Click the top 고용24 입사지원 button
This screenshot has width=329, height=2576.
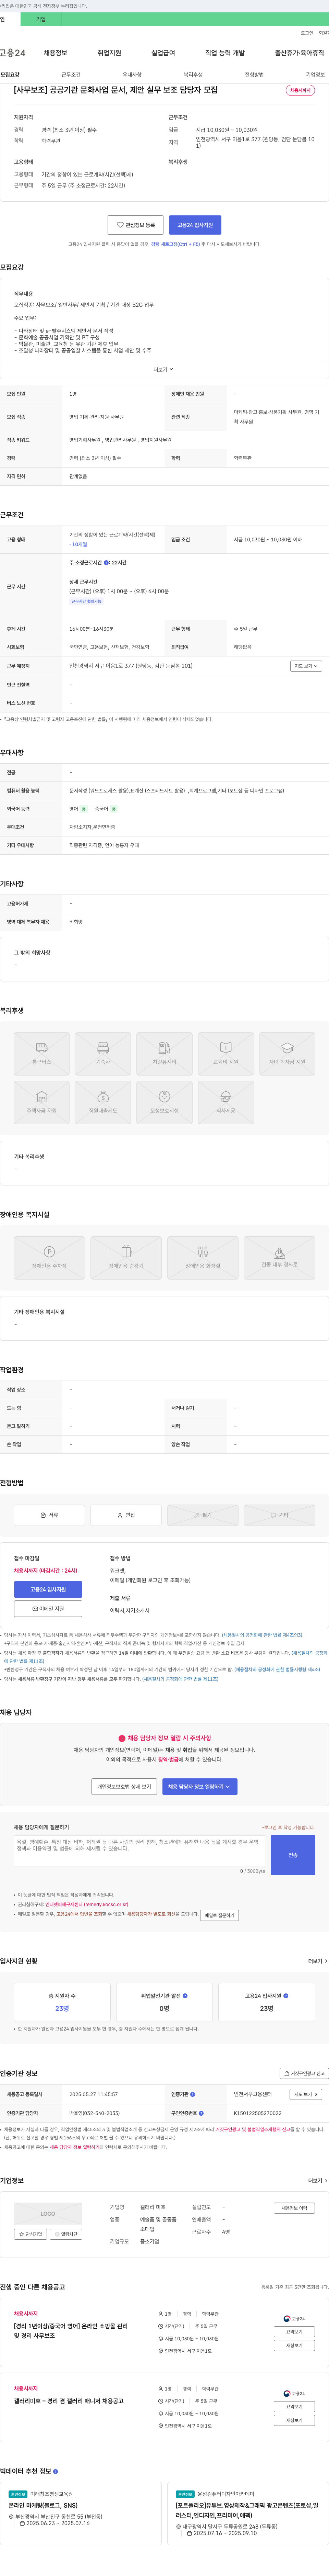[194, 225]
